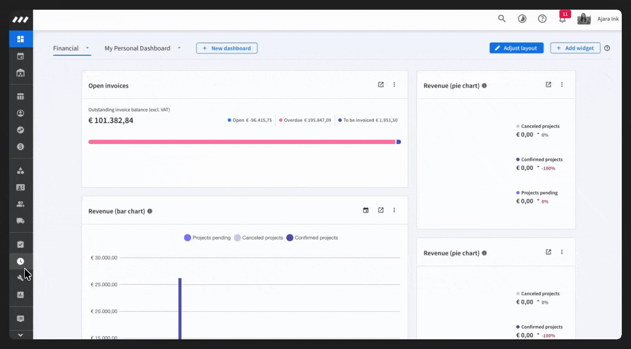Click the Add widget button
The width and height of the screenshot is (631, 349).
(575, 48)
